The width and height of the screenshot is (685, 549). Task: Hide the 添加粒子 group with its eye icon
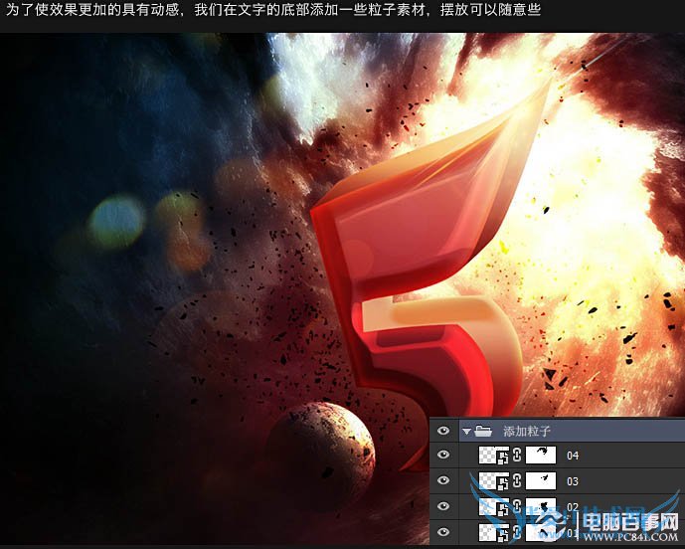pos(443,431)
